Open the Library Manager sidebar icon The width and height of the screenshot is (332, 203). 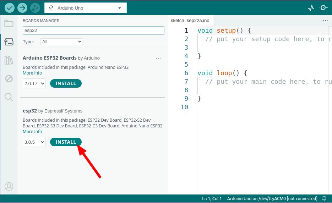pos(9,60)
